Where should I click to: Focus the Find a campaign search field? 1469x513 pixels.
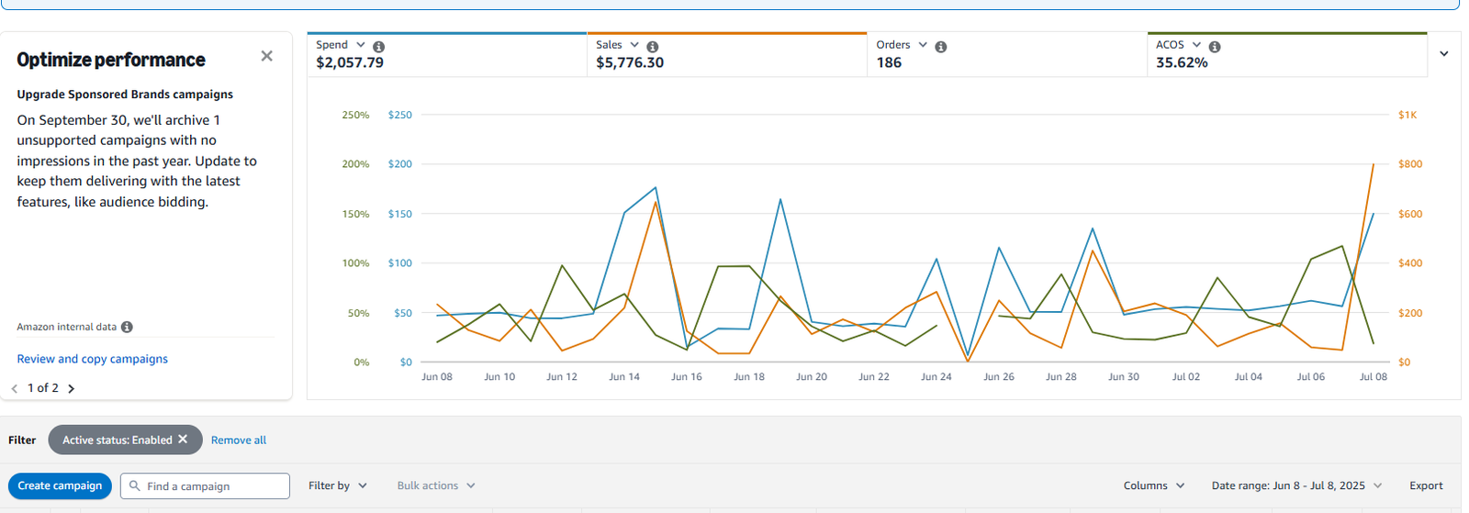tap(205, 485)
